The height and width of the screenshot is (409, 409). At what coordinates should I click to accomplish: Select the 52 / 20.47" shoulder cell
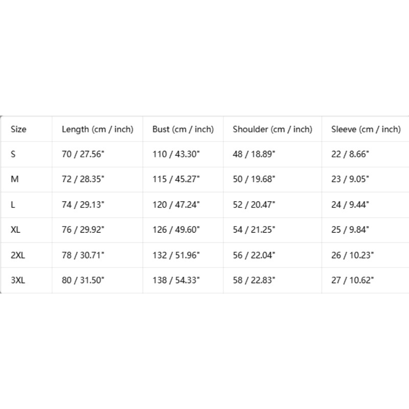point(254,205)
